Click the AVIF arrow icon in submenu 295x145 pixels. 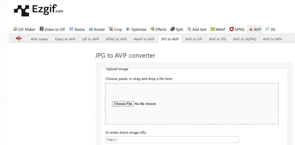19,39
